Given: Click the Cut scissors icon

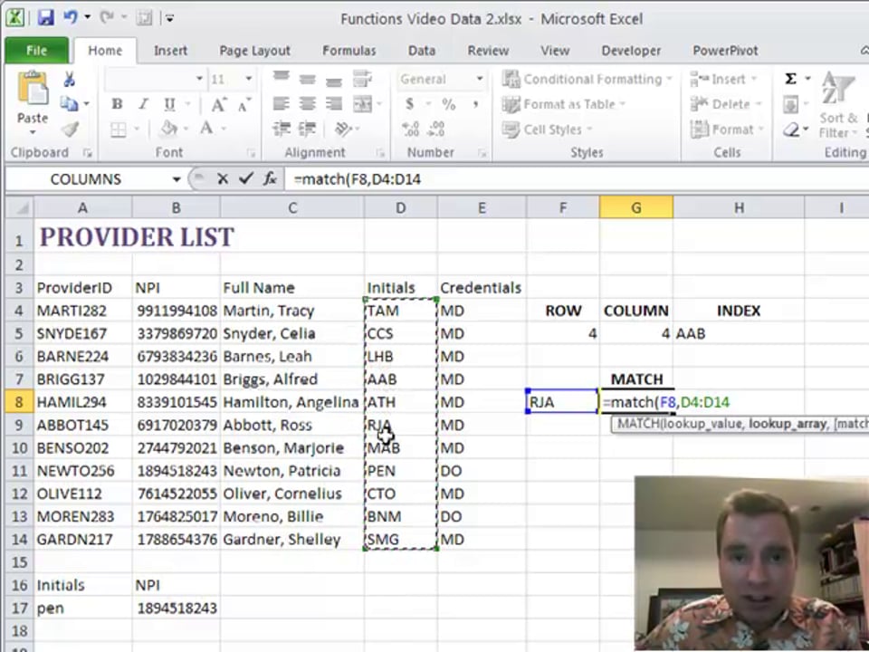Looking at the screenshot, I should pos(70,80).
